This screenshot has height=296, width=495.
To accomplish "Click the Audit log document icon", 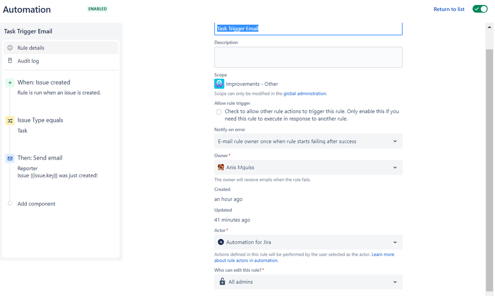I will coord(10,60).
